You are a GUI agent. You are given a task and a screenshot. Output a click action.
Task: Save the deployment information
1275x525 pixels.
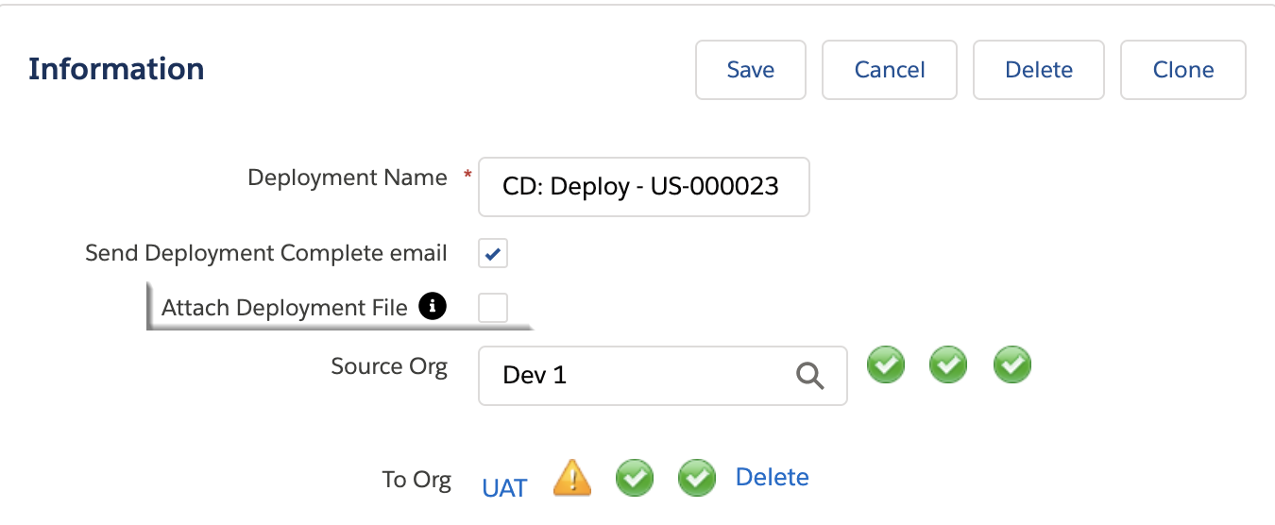751,70
